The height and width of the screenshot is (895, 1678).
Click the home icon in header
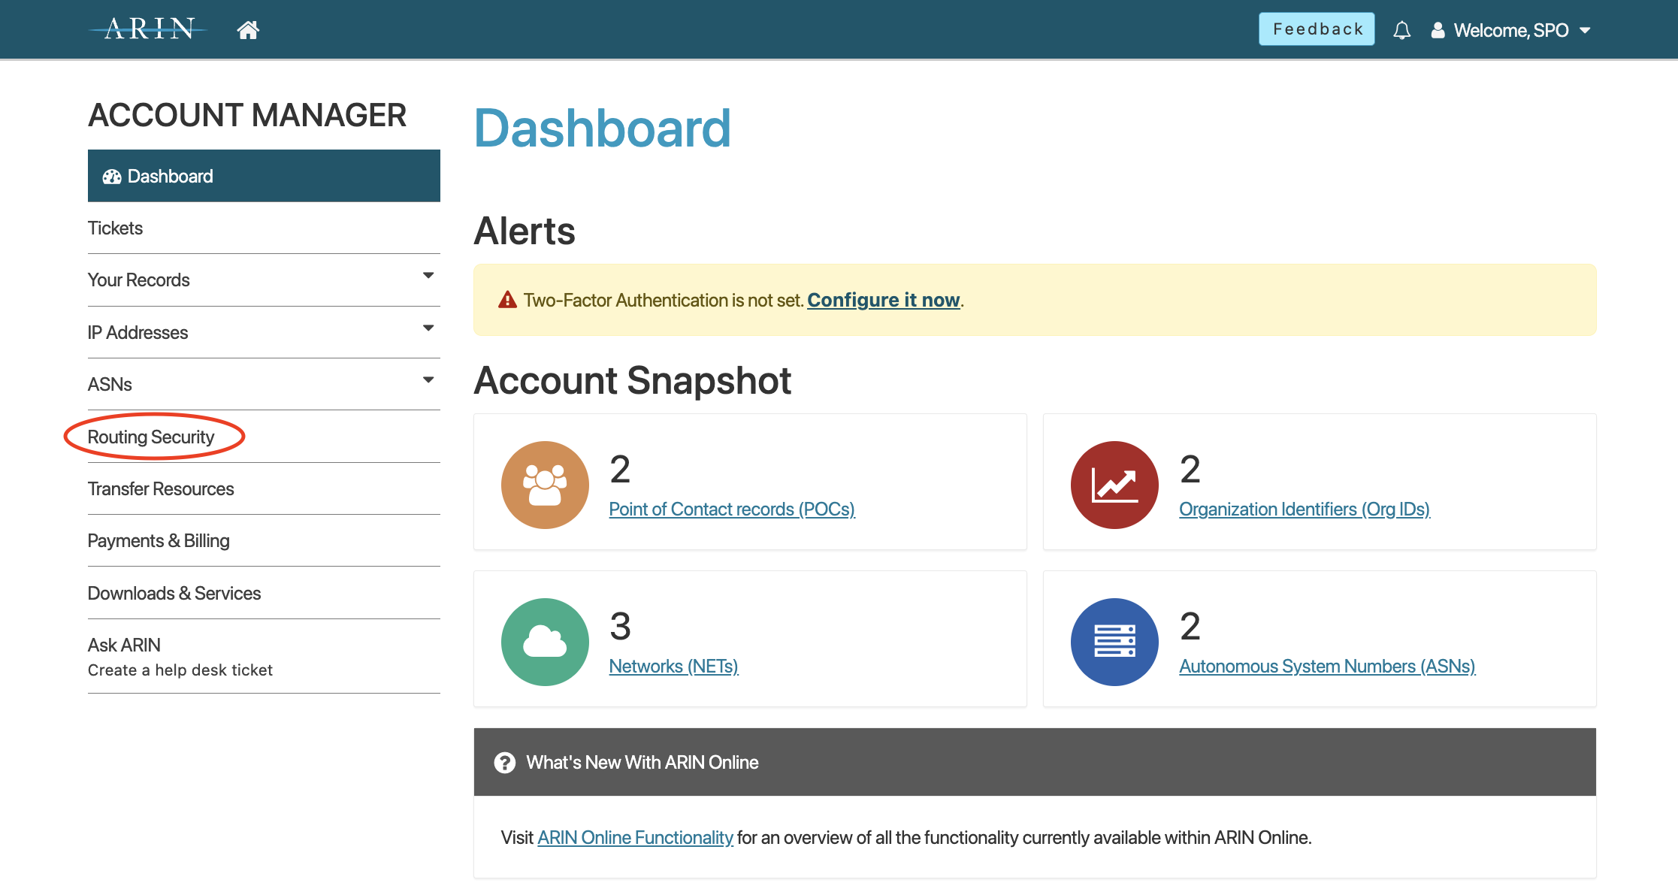click(x=248, y=30)
